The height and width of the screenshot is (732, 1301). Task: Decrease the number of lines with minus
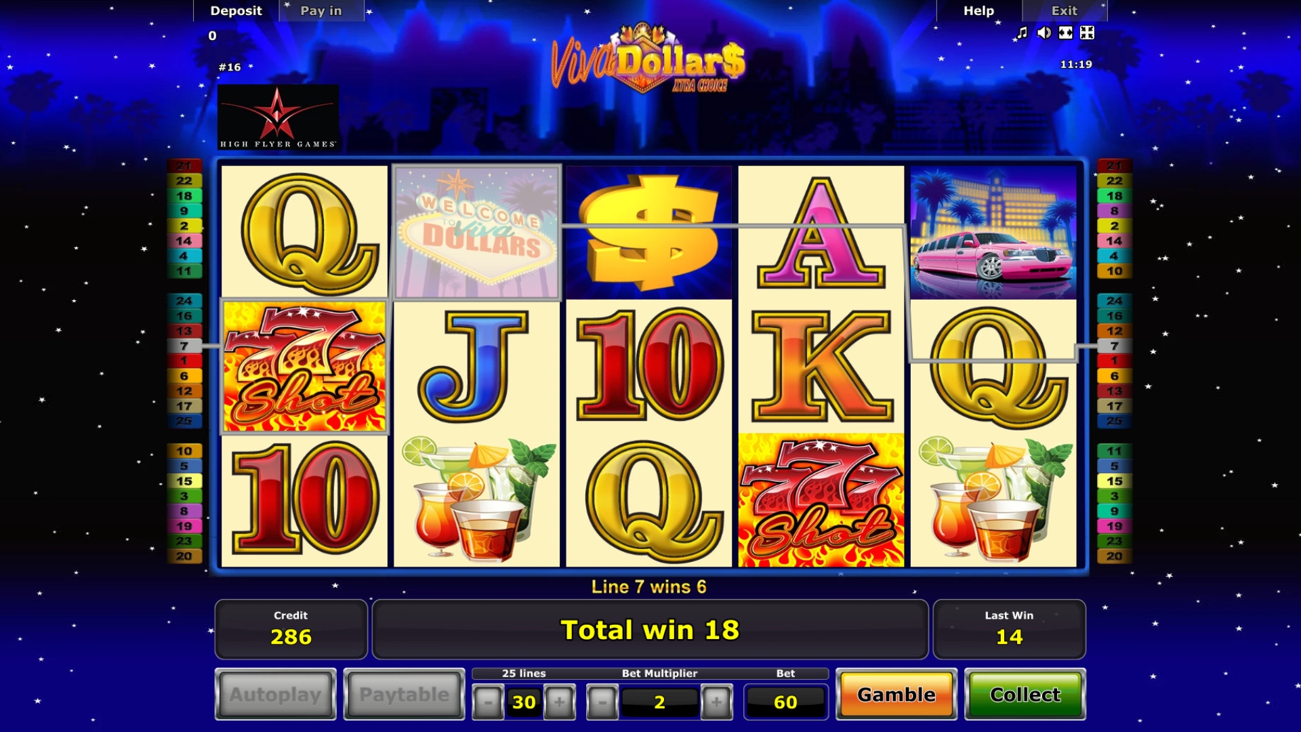pos(488,702)
